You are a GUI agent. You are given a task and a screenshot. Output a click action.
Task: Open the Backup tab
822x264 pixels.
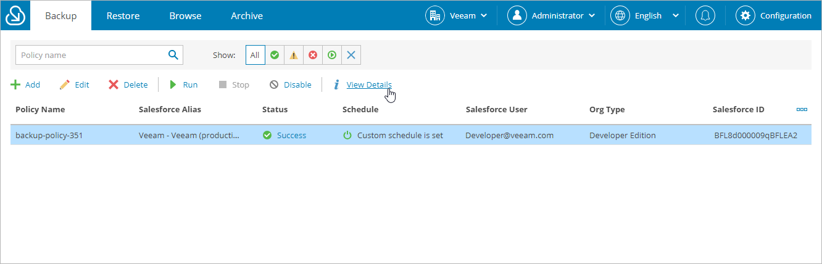[x=61, y=15]
